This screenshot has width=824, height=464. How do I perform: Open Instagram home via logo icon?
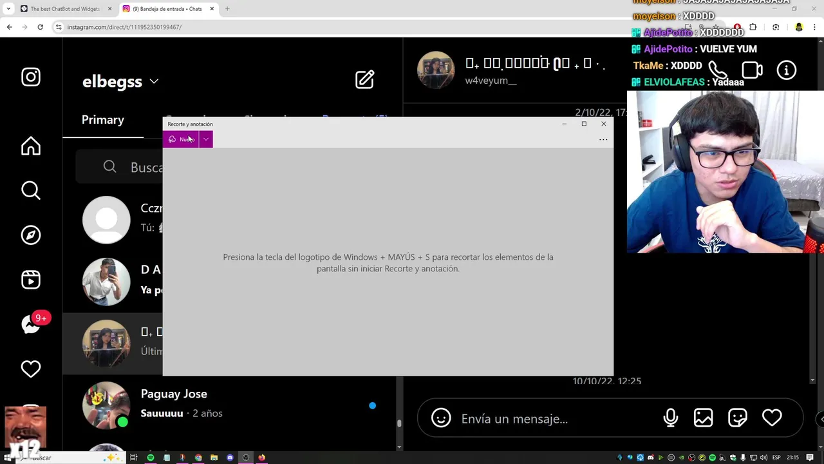point(31,77)
